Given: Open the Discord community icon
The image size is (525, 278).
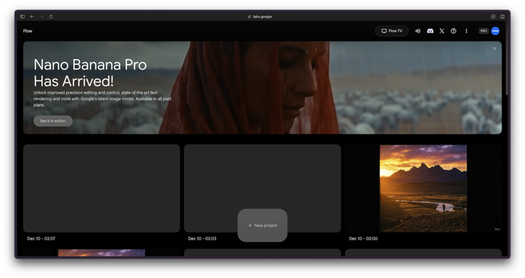Looking at the screenshot, I should point(430,31).
